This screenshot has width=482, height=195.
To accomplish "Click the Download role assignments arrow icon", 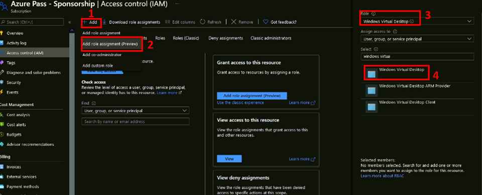I will coord(104,22).
